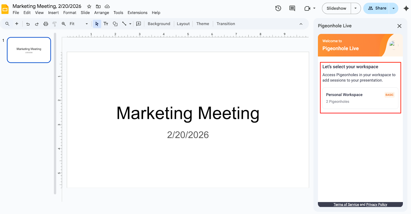
Task: Click the Transition button
Action: [226, 24]
